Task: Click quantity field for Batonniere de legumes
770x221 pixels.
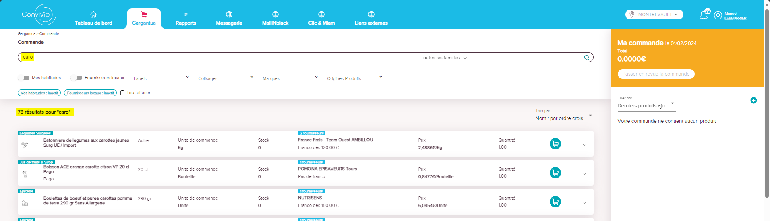Action: (514, 147)
